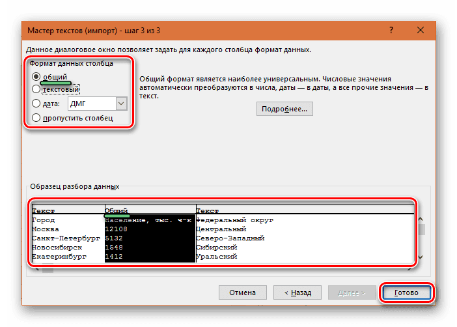Close the Мастер текстов dialog
This screenshot has height=327, width=457.
point(421,30)
